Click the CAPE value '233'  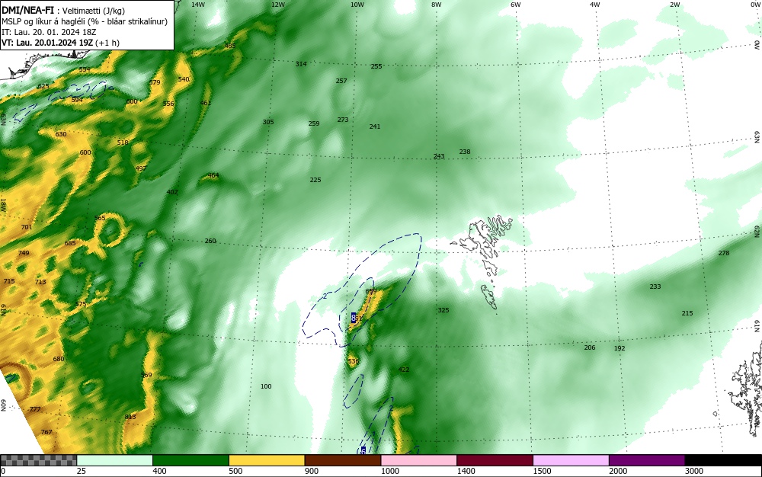pos(655,287)
